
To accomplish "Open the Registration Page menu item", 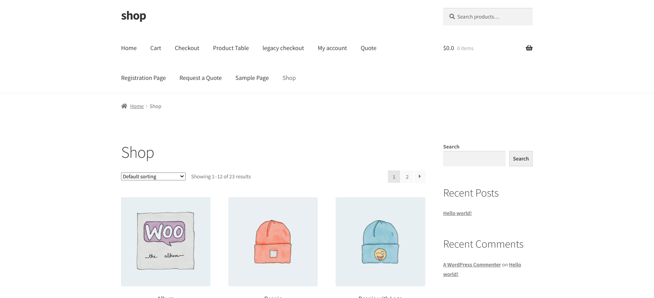I will tap(143, 78).
